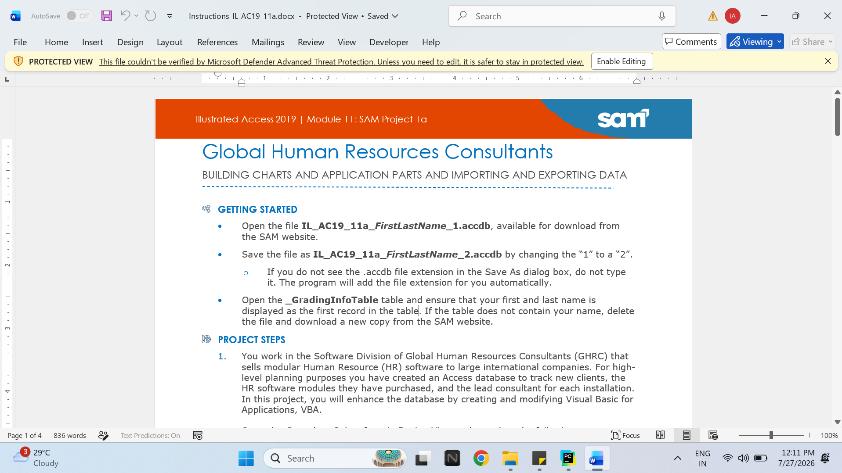Image resolution: width=842 pixels, height=473 pixels.
Task: Switch to Print Layout view
Action: pos(687,435)
